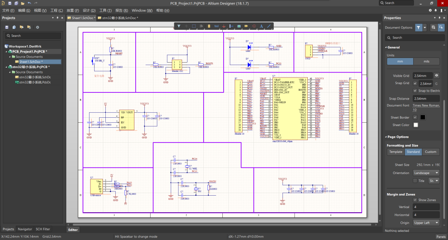The height and width of the screenshot is (240, 448).
Task: Open the selection filter dropdown arrow in Properties
Action: [x=425, y=27]
